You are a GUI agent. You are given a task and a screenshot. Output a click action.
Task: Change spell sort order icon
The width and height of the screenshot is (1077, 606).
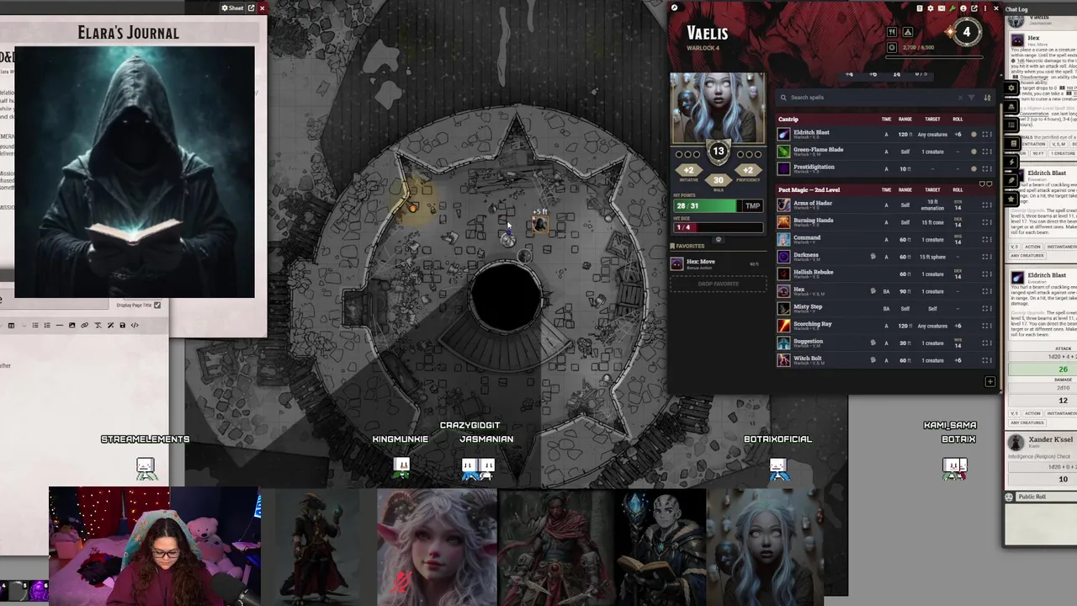pos(987,98)
